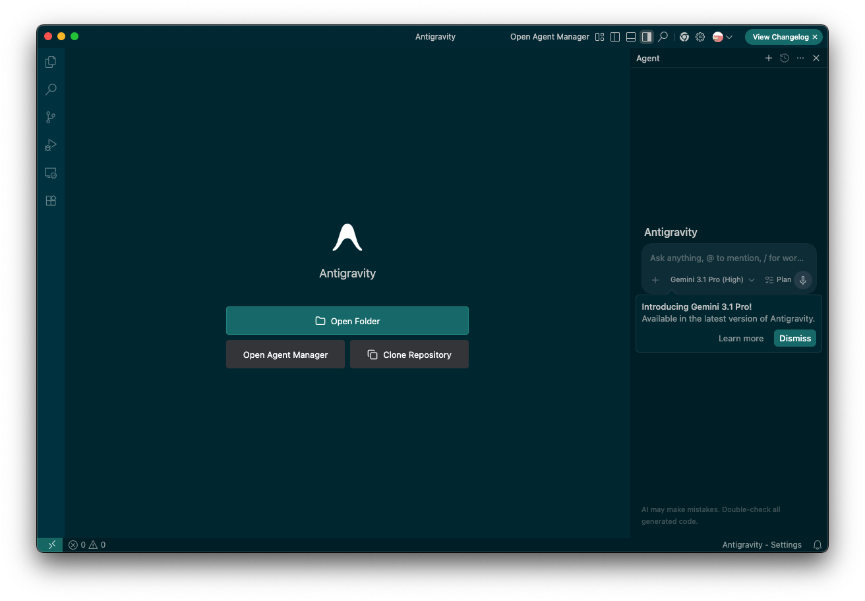
Task: Click the Open Folder button
Action: pos(347,321)
